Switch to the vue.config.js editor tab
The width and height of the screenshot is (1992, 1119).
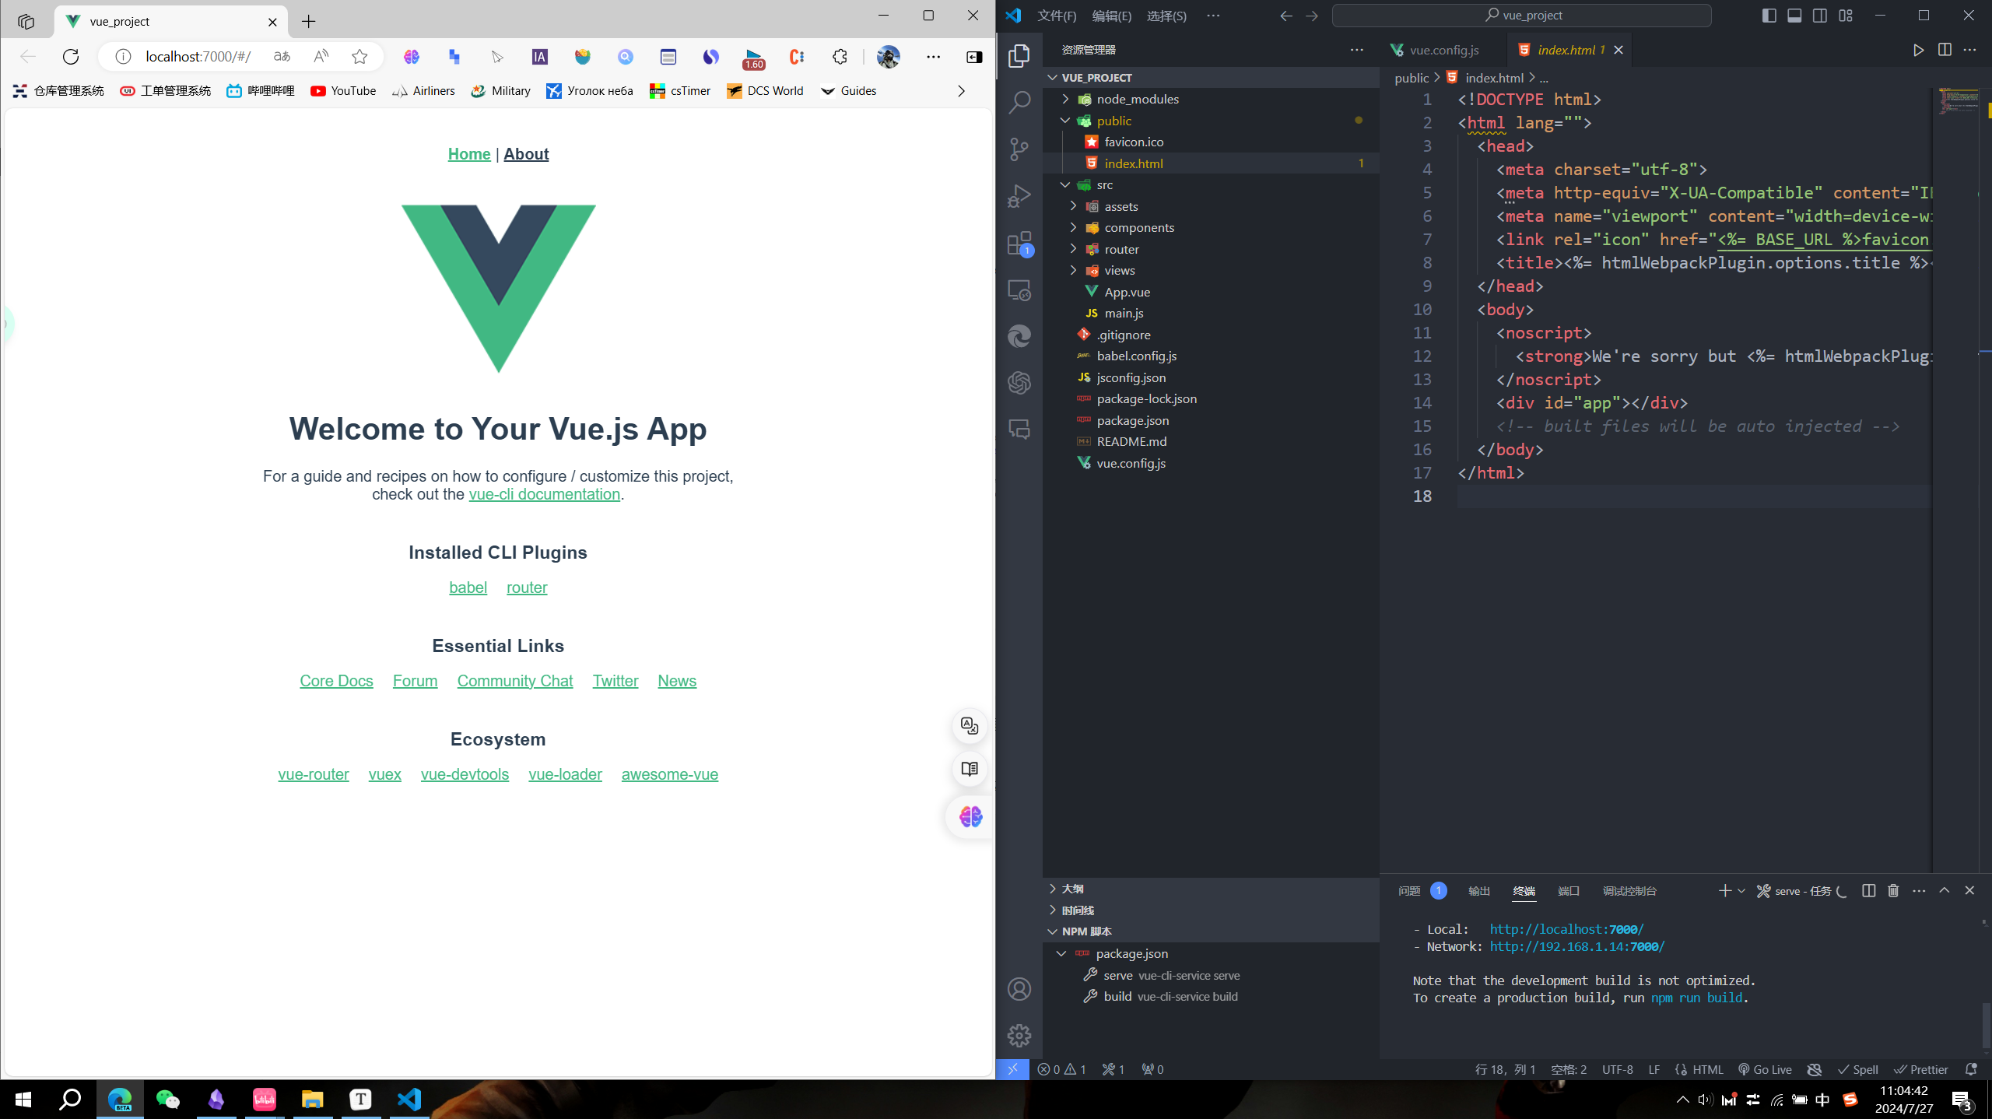(1444, 50)
